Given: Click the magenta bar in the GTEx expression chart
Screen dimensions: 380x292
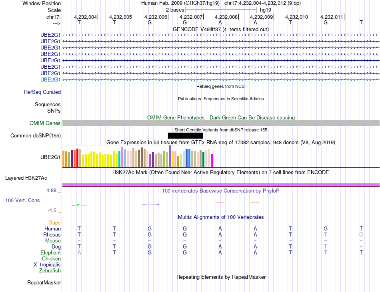Looking at the screenshot, I should point(212,161).
